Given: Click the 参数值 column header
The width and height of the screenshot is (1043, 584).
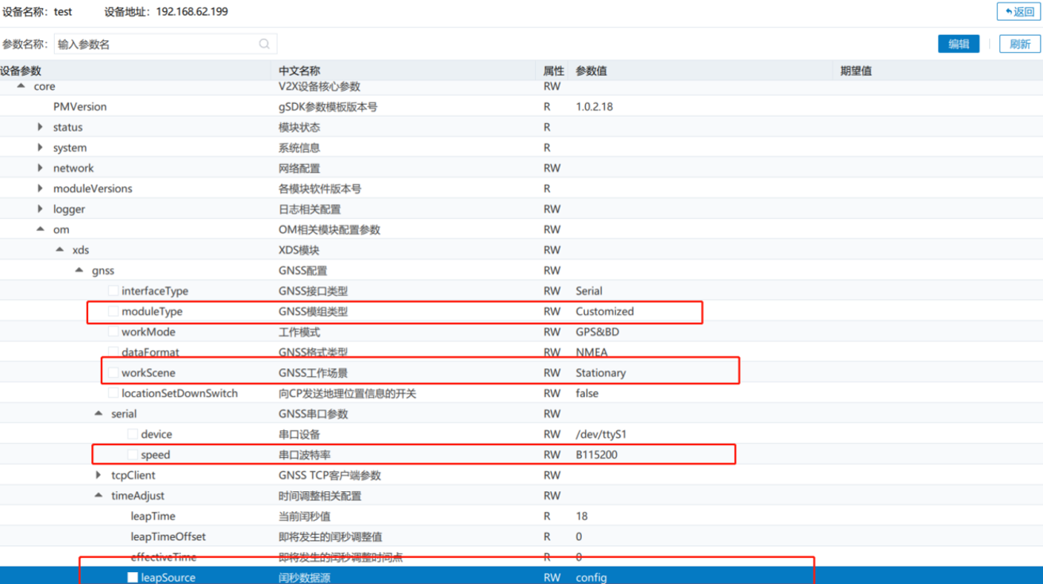Looking at the screenshot, I should click(591, 71).
